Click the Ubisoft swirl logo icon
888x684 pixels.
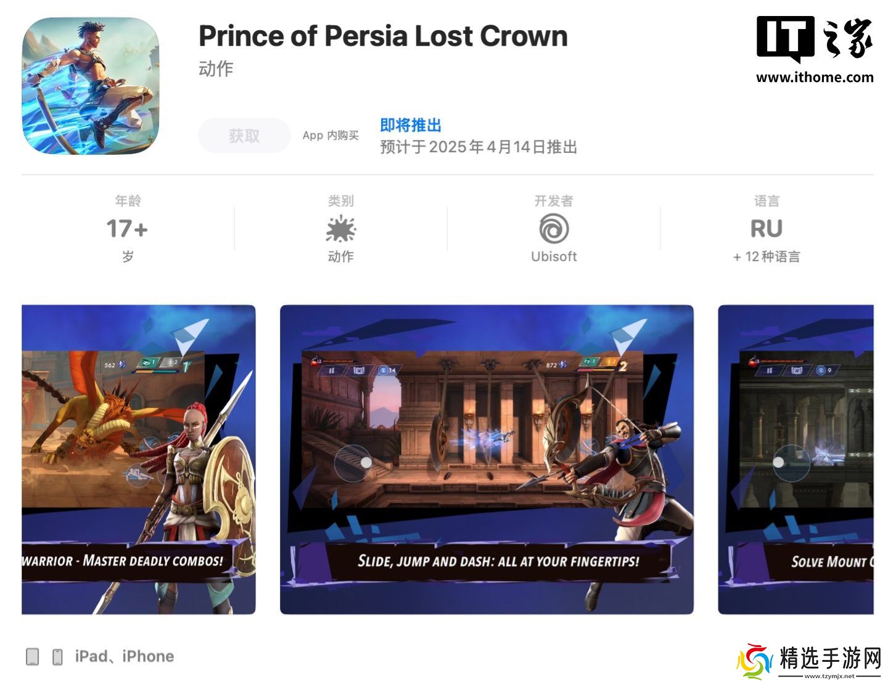(x=554, y=229)
